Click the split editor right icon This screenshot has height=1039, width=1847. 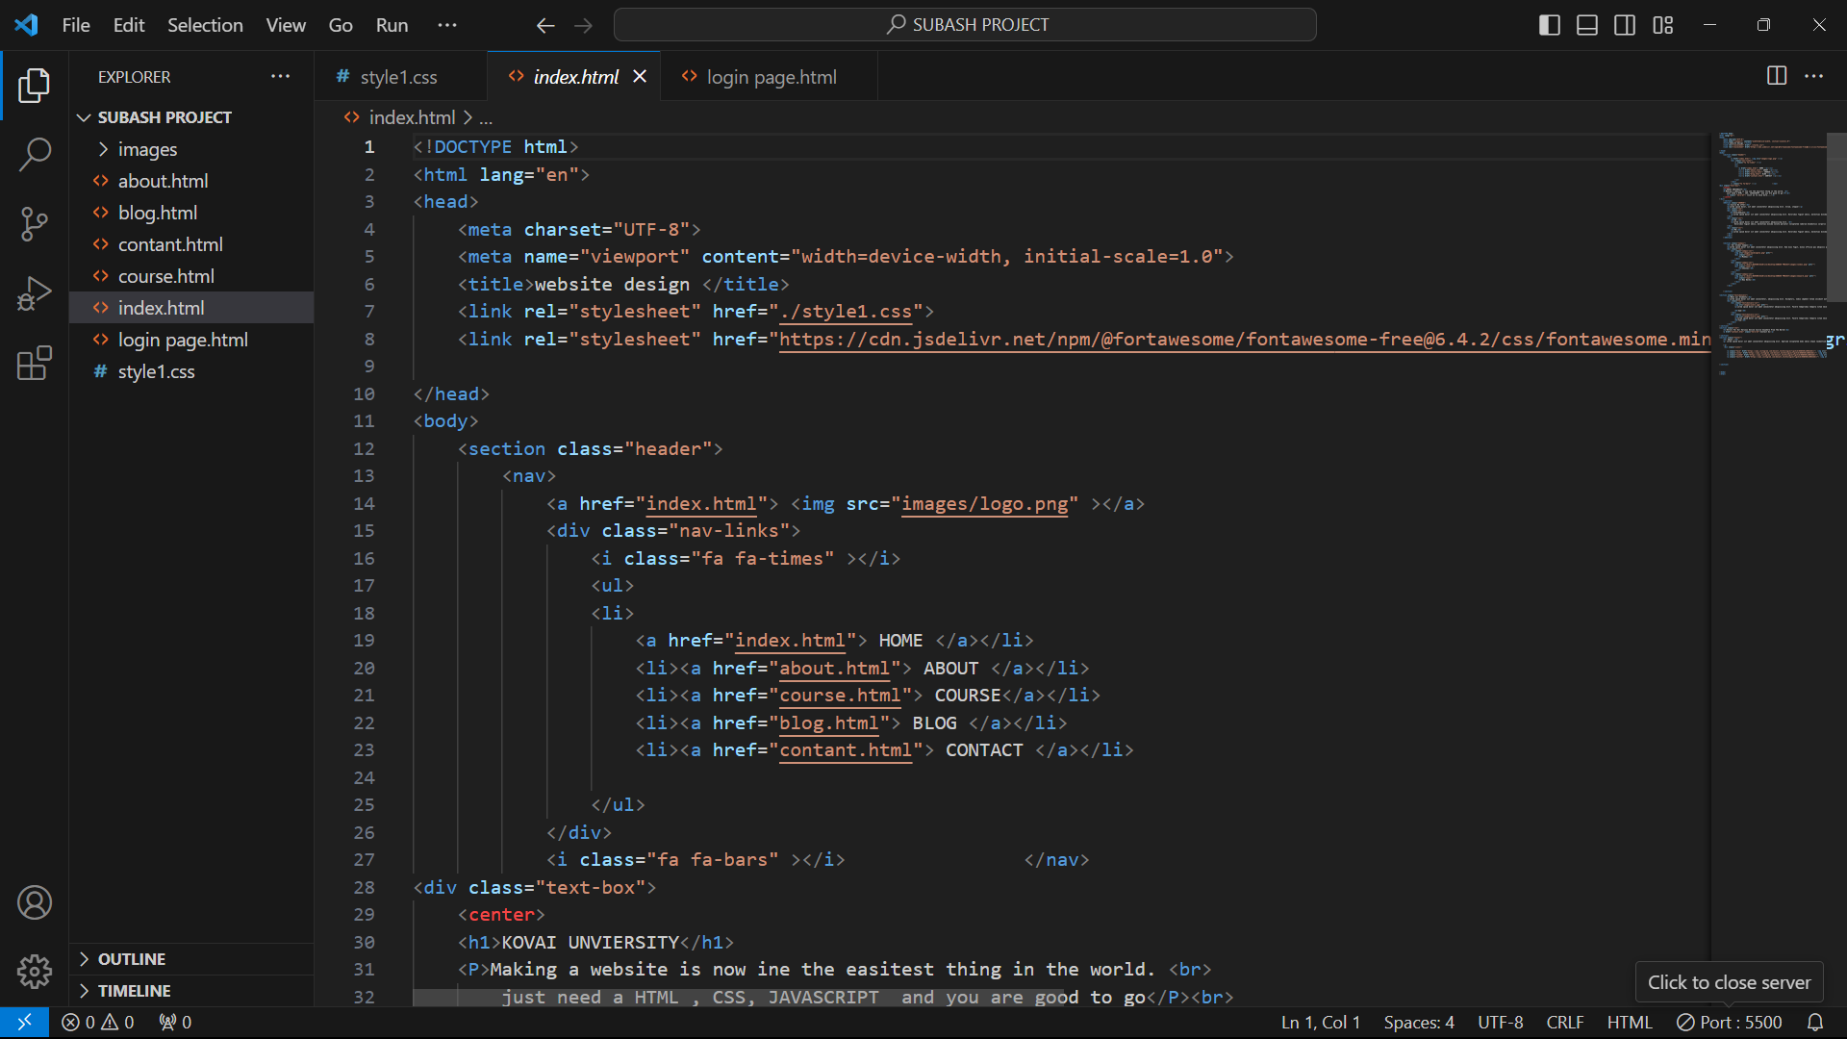(1777, 76)
